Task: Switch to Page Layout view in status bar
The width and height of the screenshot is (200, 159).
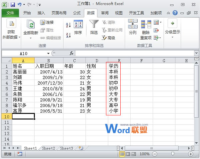Action: click(x=128, y=154)
